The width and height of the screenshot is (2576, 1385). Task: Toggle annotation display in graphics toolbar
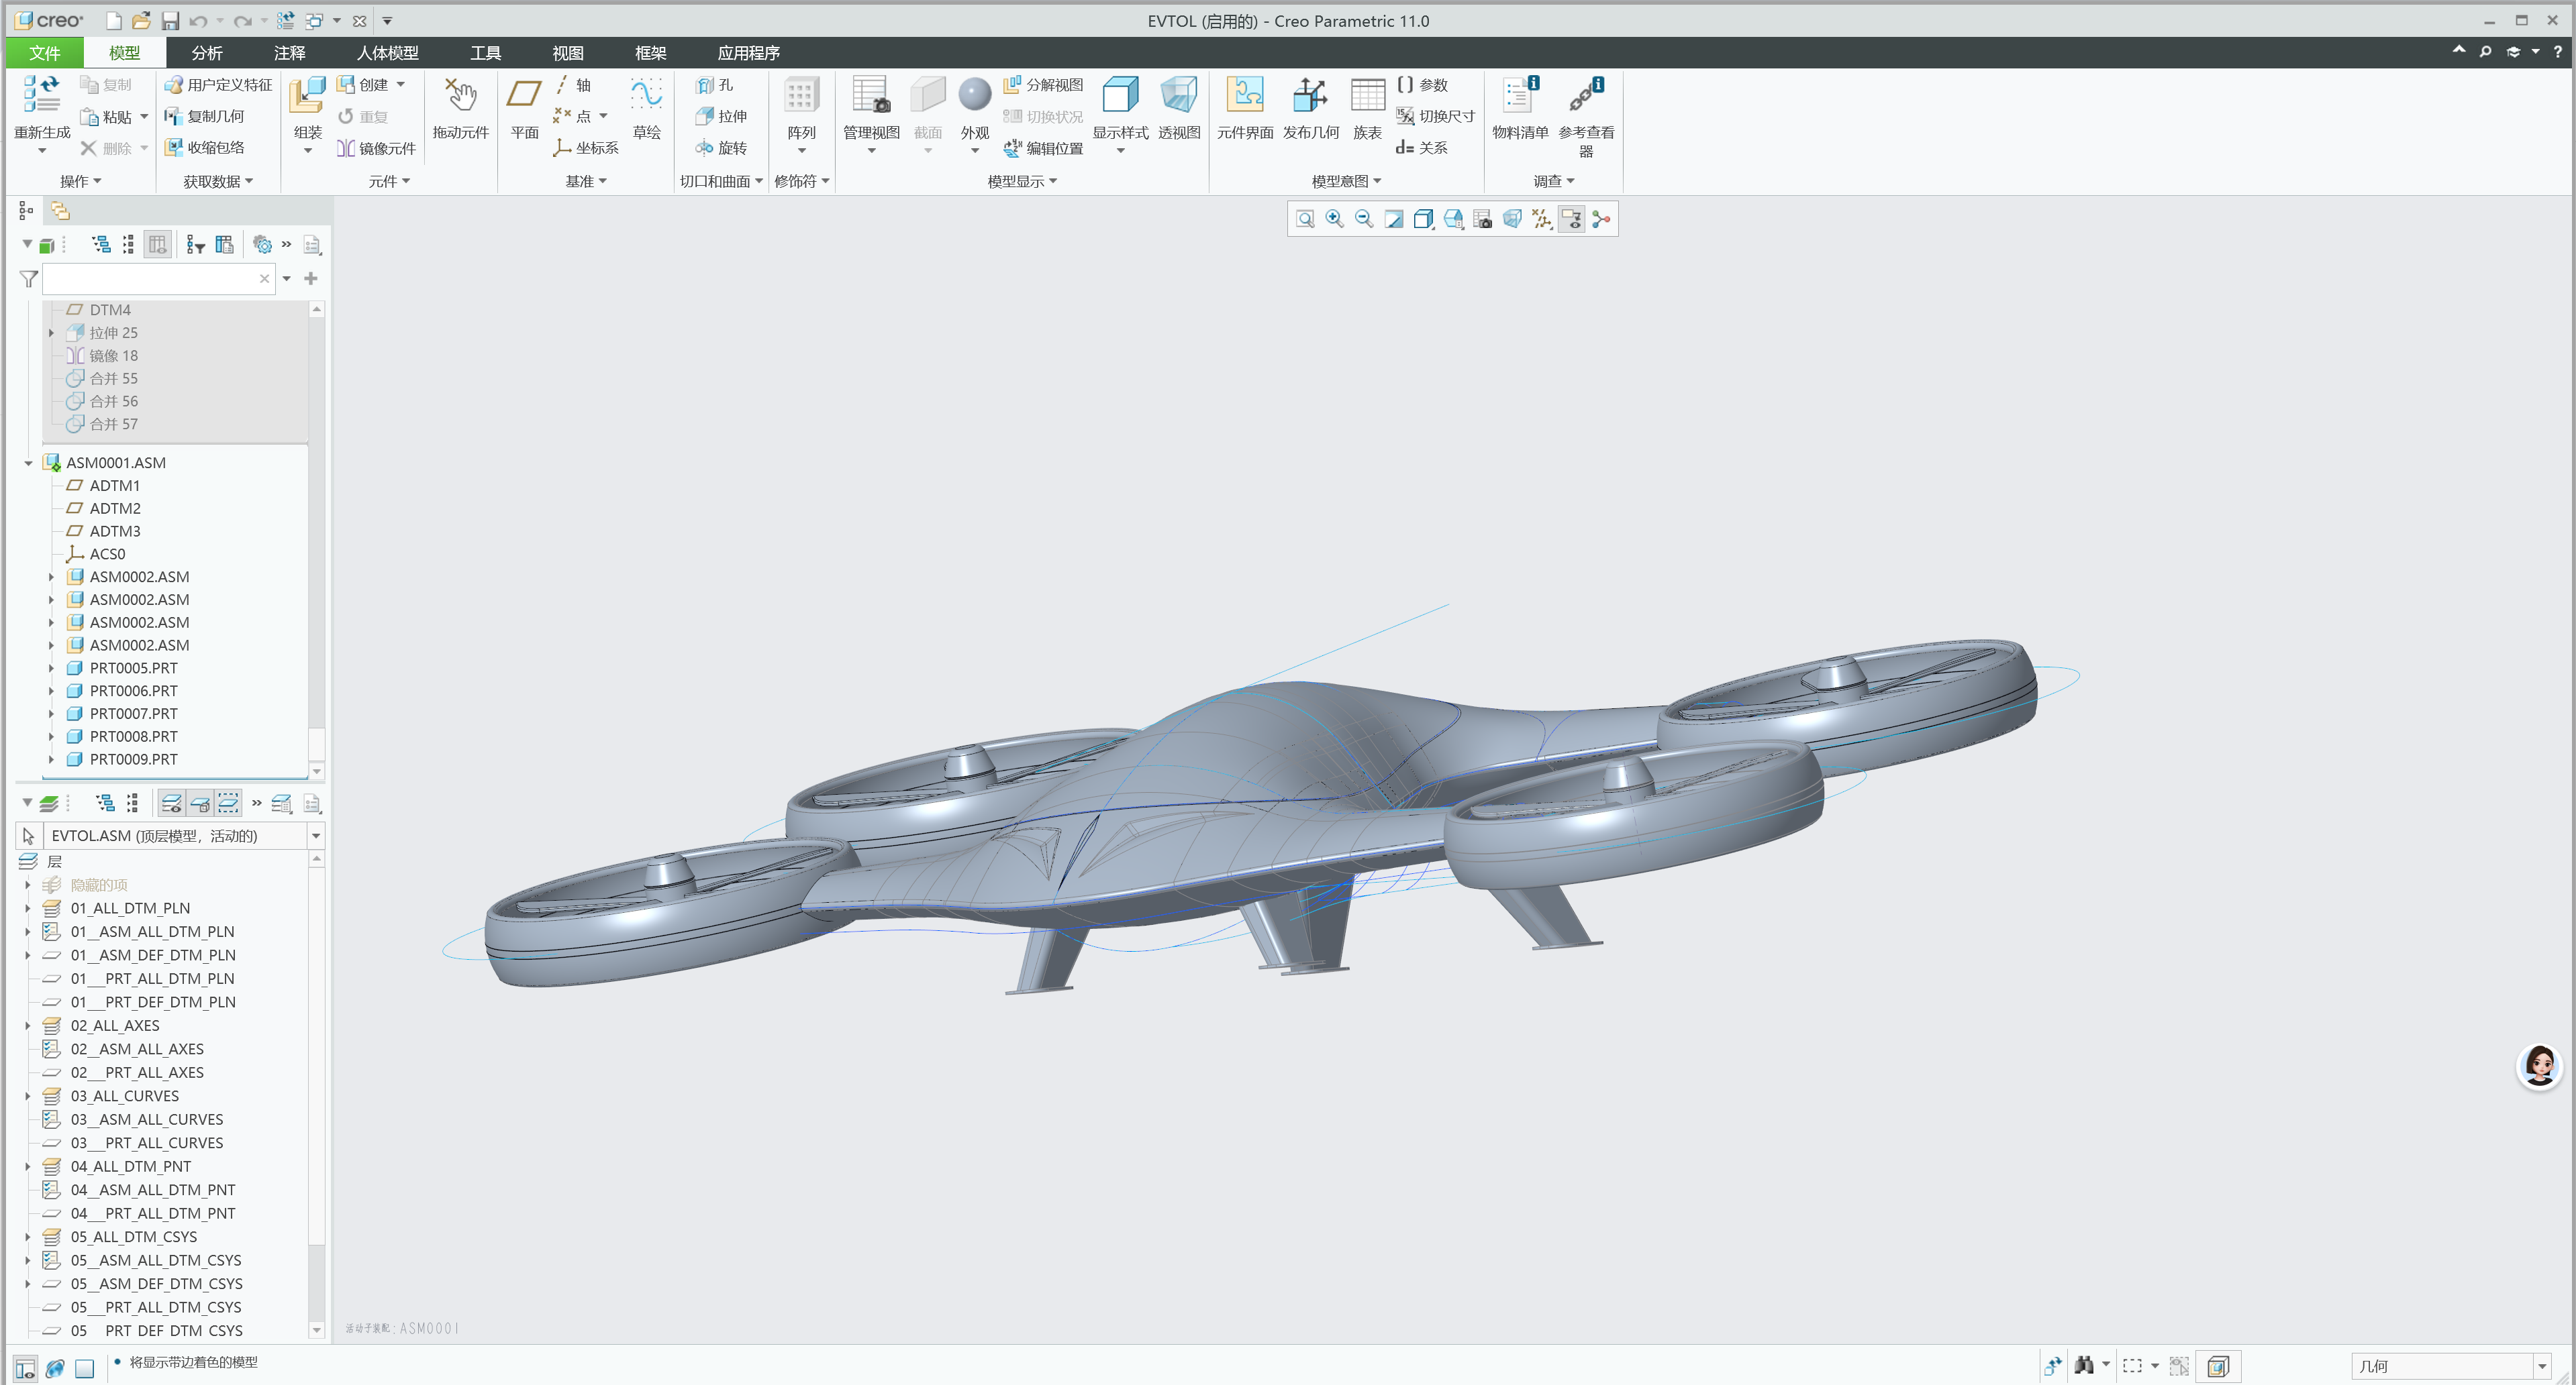pos(1572,219)
